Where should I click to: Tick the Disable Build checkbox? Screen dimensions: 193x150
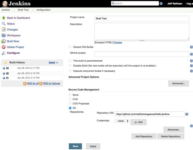70,66
